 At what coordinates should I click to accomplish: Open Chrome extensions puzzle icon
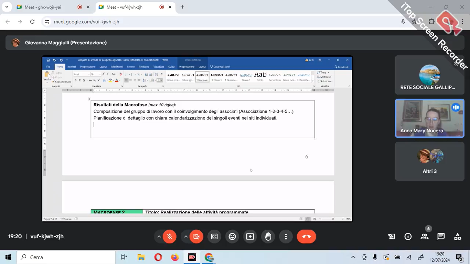pyautogui.click(x=431, y=22)
